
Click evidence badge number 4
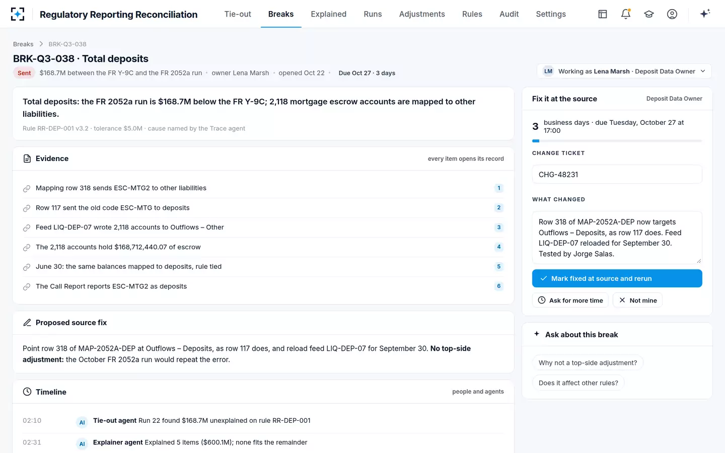click(499, 247)
